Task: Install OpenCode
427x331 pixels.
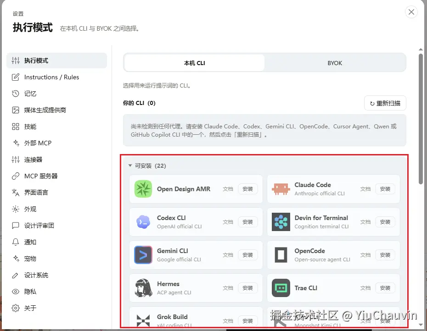Action: click(385, 255)
